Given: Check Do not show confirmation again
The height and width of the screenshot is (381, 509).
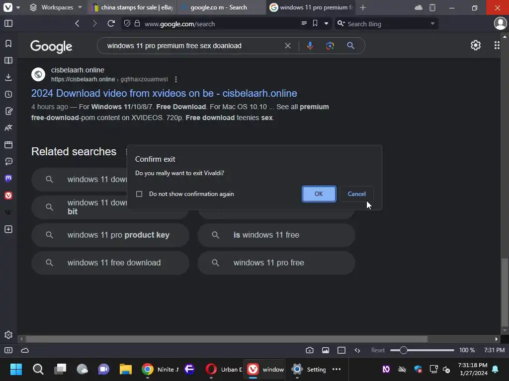Looking at the screenshot, I should (139, 194).
